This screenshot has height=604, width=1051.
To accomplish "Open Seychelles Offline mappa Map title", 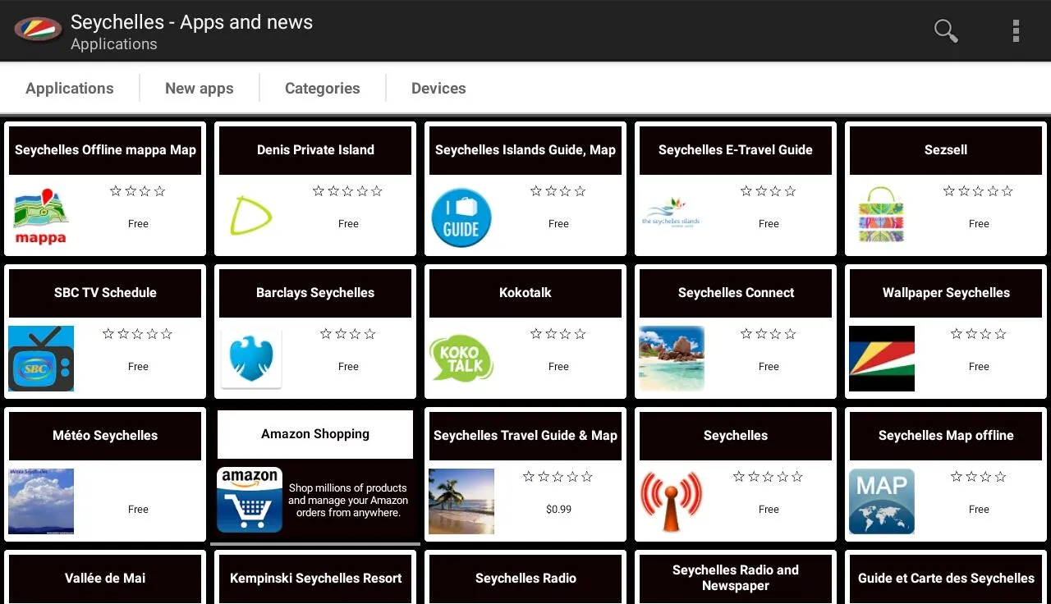I will [x=105, y=150].
